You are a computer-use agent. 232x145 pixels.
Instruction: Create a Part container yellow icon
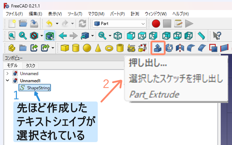[x=12, y=48]
